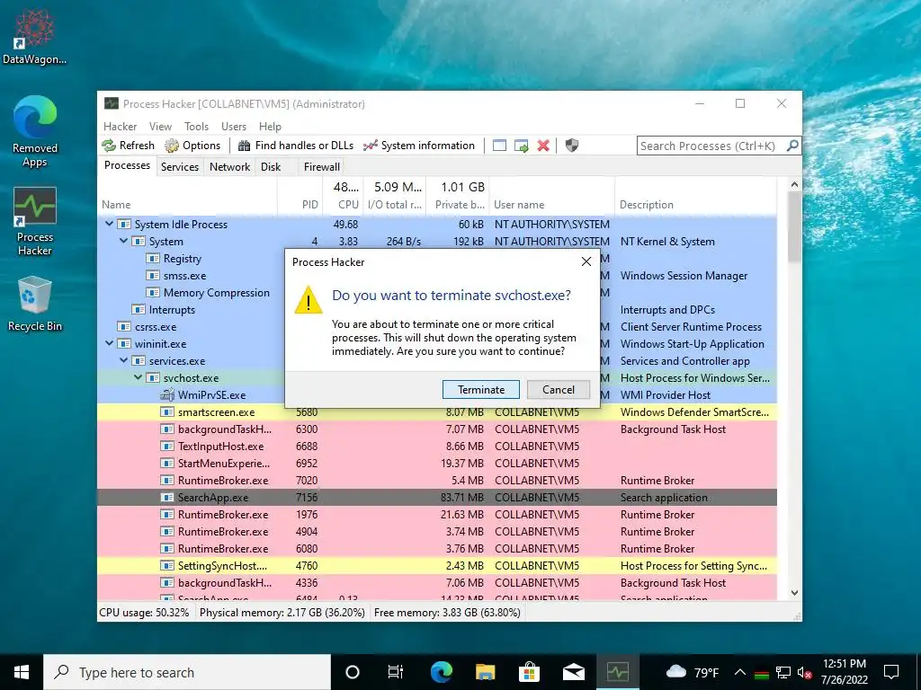The image size is (921, 690).
Task: Confirm Terminate in the dialog
Action: point(481,390)
